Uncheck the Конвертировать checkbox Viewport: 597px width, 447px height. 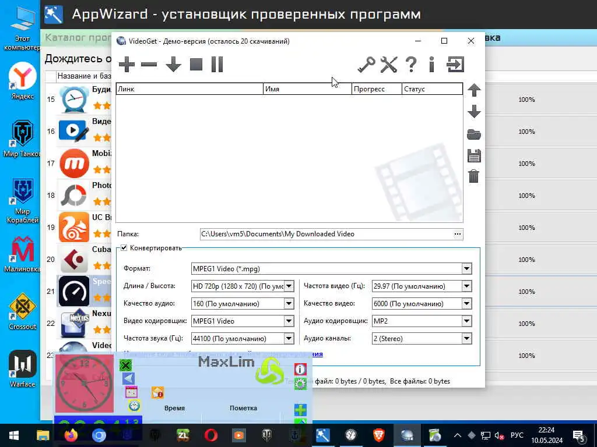tap(124, 248)
